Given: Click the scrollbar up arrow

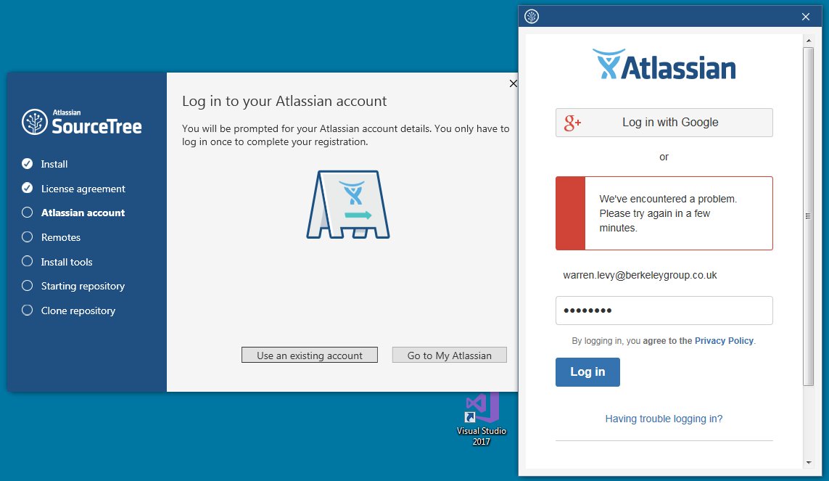Looking at the screenshot, I should 809,40.
